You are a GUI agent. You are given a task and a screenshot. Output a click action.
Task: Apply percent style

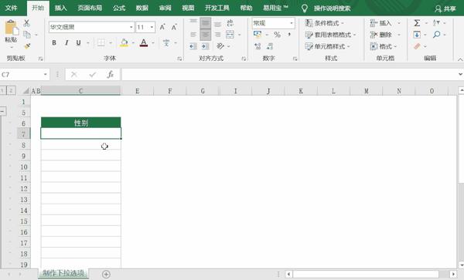[x=277, y=35]
